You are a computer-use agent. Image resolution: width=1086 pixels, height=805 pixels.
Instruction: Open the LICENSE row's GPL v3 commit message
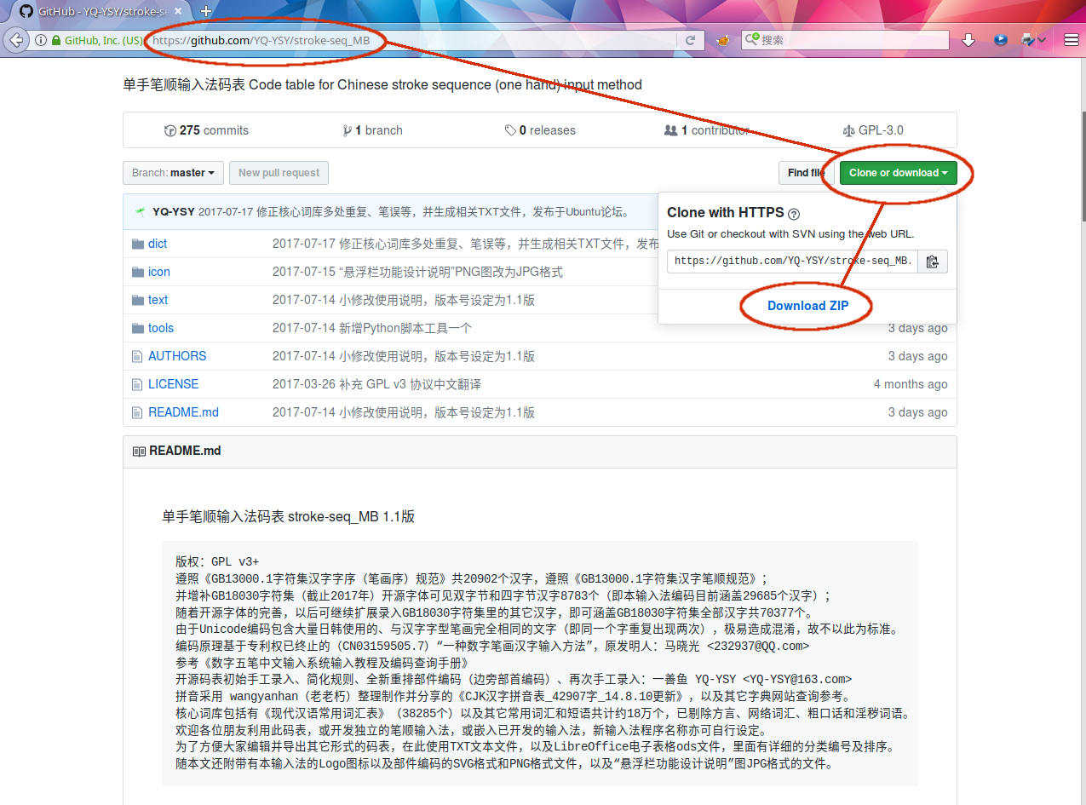point(376,384)
